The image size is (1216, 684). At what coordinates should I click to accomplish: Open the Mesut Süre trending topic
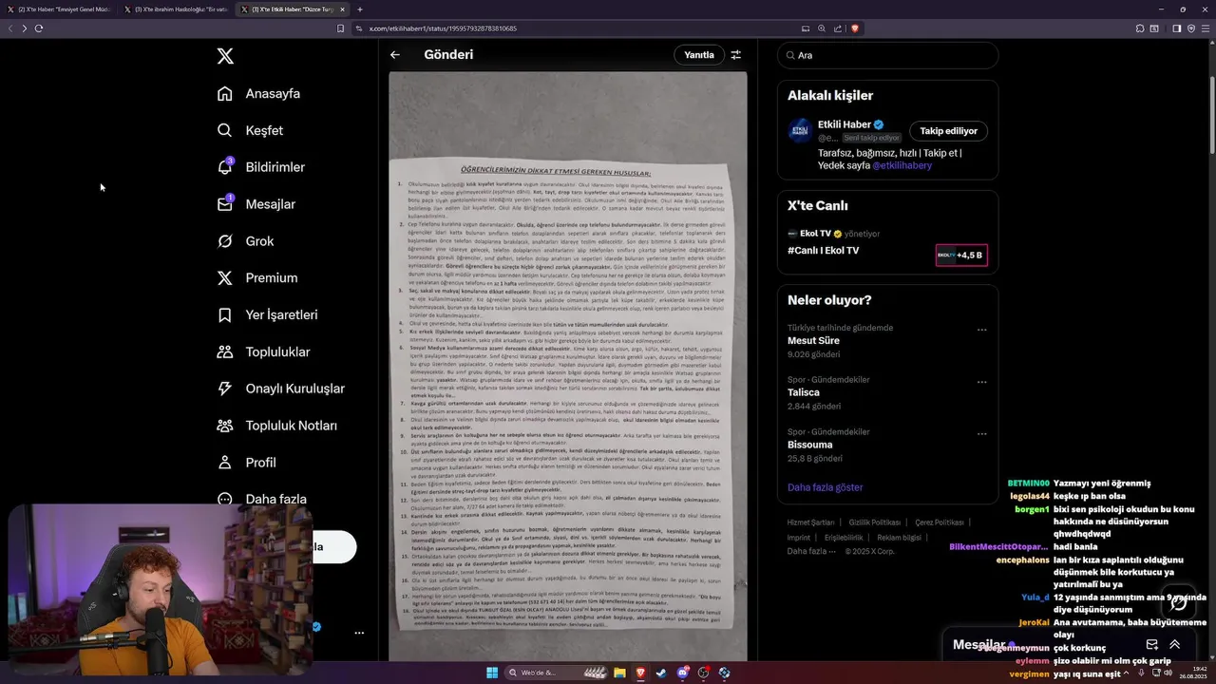(813, 340)
